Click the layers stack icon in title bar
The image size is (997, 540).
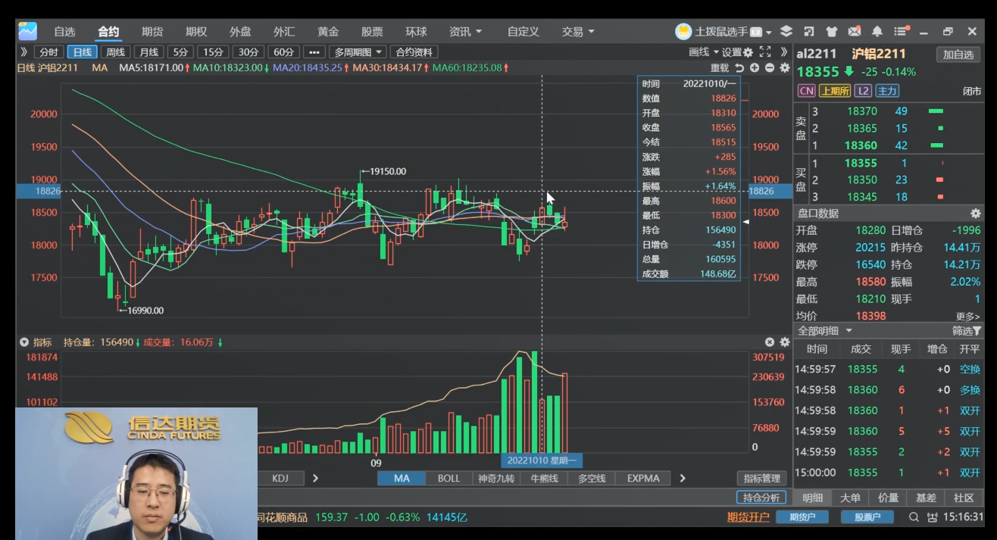click(786, 32)
